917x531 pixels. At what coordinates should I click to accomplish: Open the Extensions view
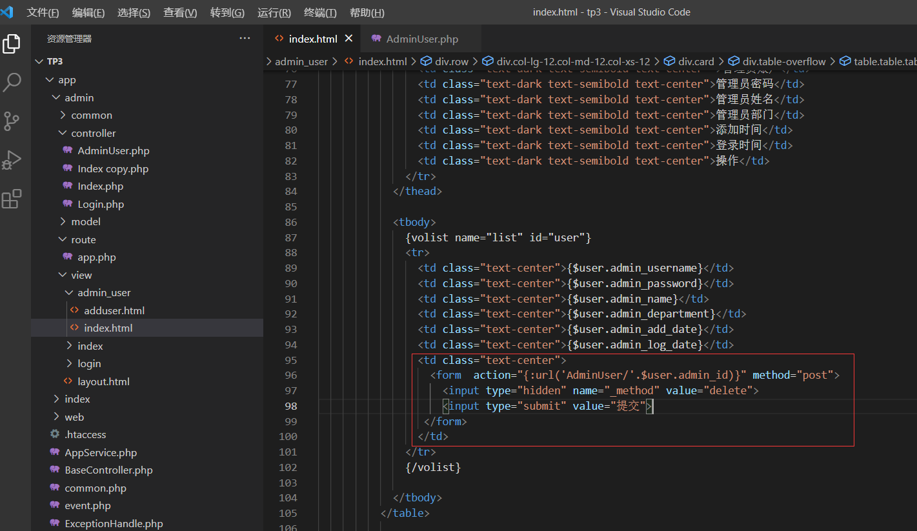coord(12,199)
